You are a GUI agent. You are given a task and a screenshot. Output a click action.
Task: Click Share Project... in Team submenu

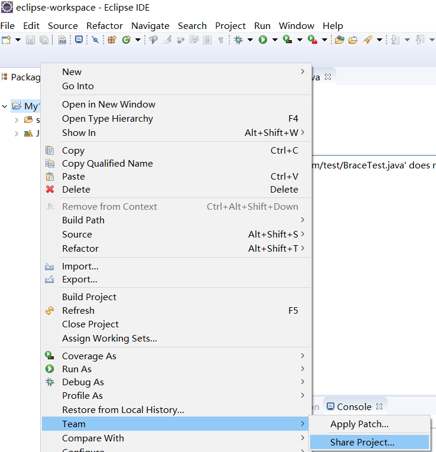(370, 442)
